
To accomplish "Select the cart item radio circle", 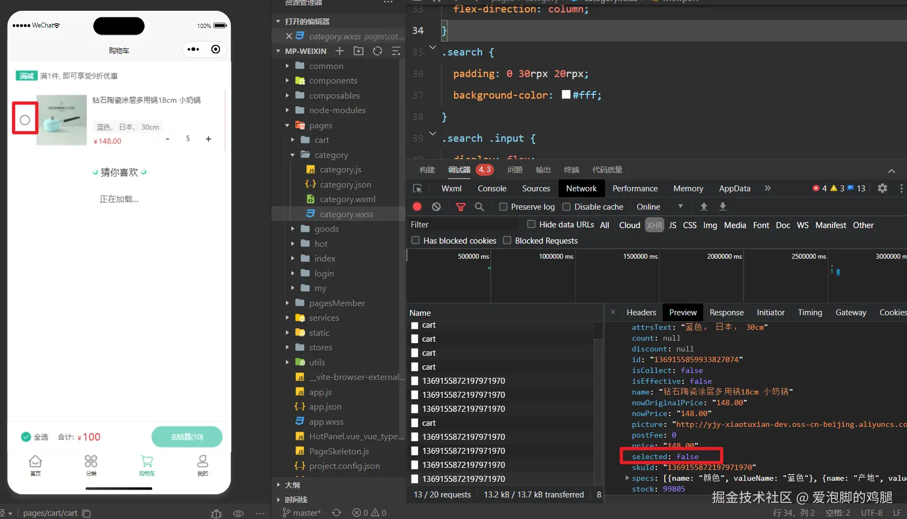I will click(25, 120).
